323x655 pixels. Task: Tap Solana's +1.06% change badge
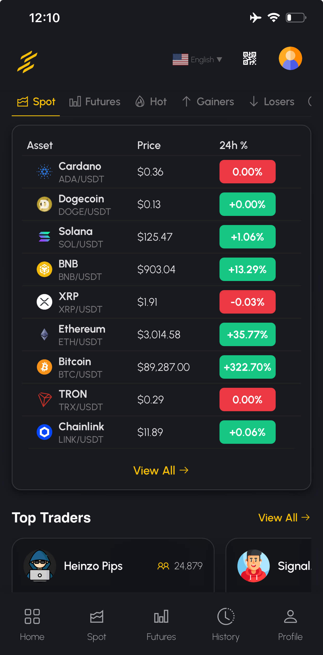point(247,237)
